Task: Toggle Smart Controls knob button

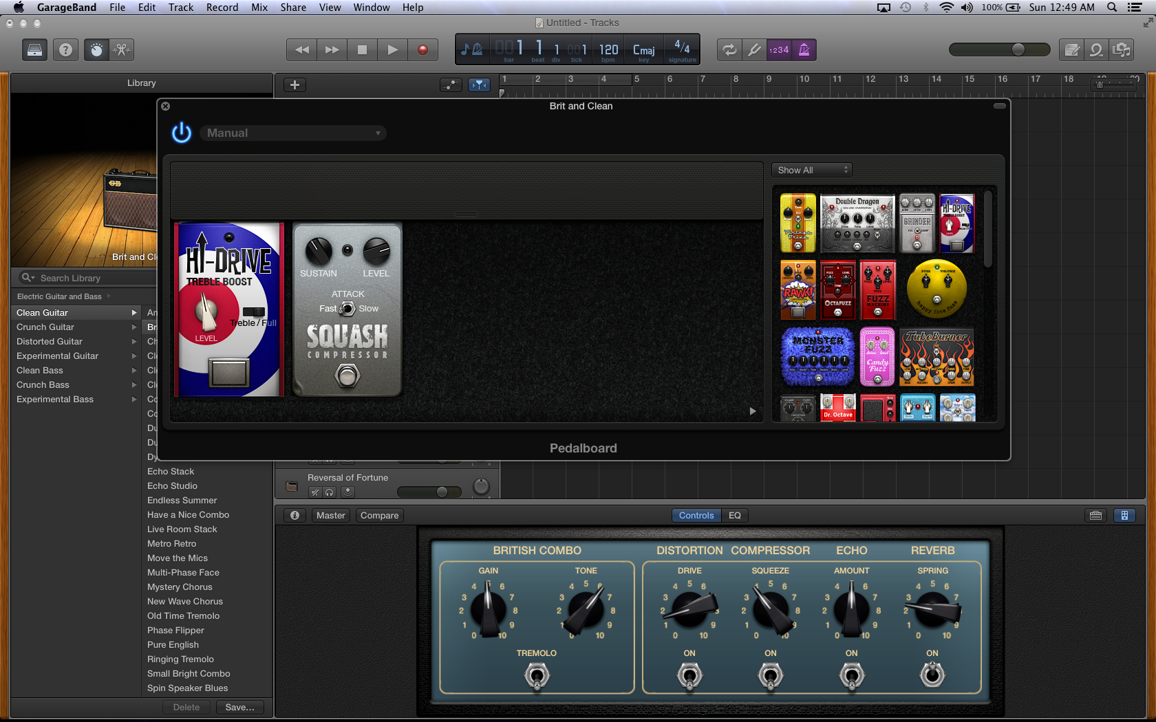Action: [x=96, y=50]
